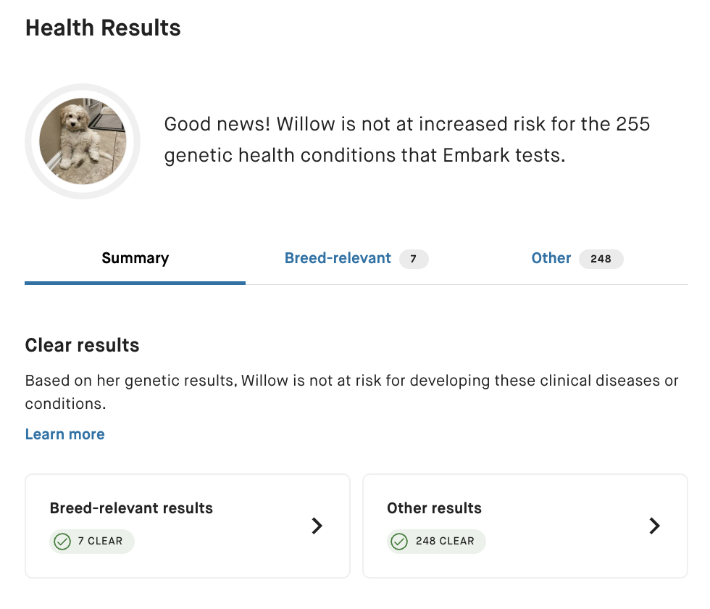710x609 pixels.
Task: Click the 'Based on her genetic results' description
Action: coord(351,391)
